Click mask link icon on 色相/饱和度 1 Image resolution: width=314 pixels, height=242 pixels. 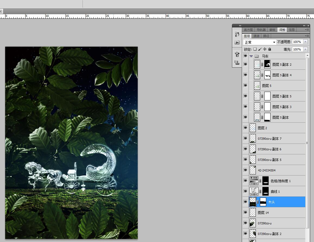coord(260,181)
